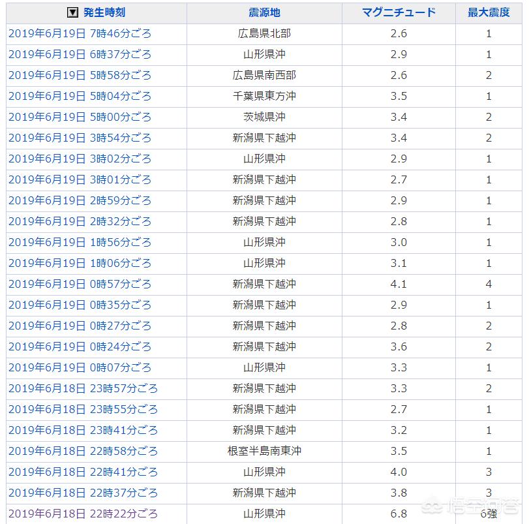The height and width of the screenshot is (524, 529).
Task: Open the 2019年6月19日 1時56分ごろ earthquake entry
Action: [x=80, y=243]
